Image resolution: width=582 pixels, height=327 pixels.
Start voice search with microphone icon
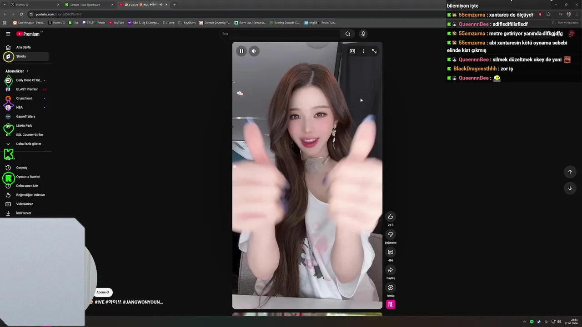[x=363, y=34]
